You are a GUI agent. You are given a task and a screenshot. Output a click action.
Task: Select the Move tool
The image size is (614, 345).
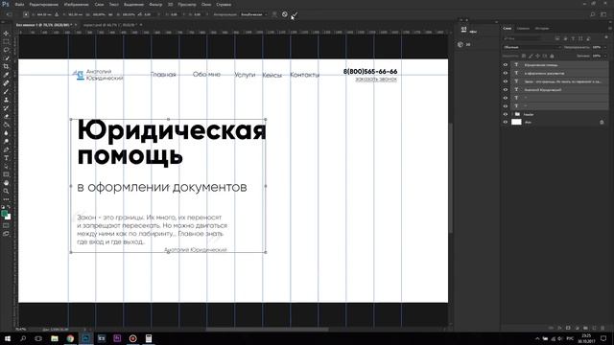pos(6,34)
